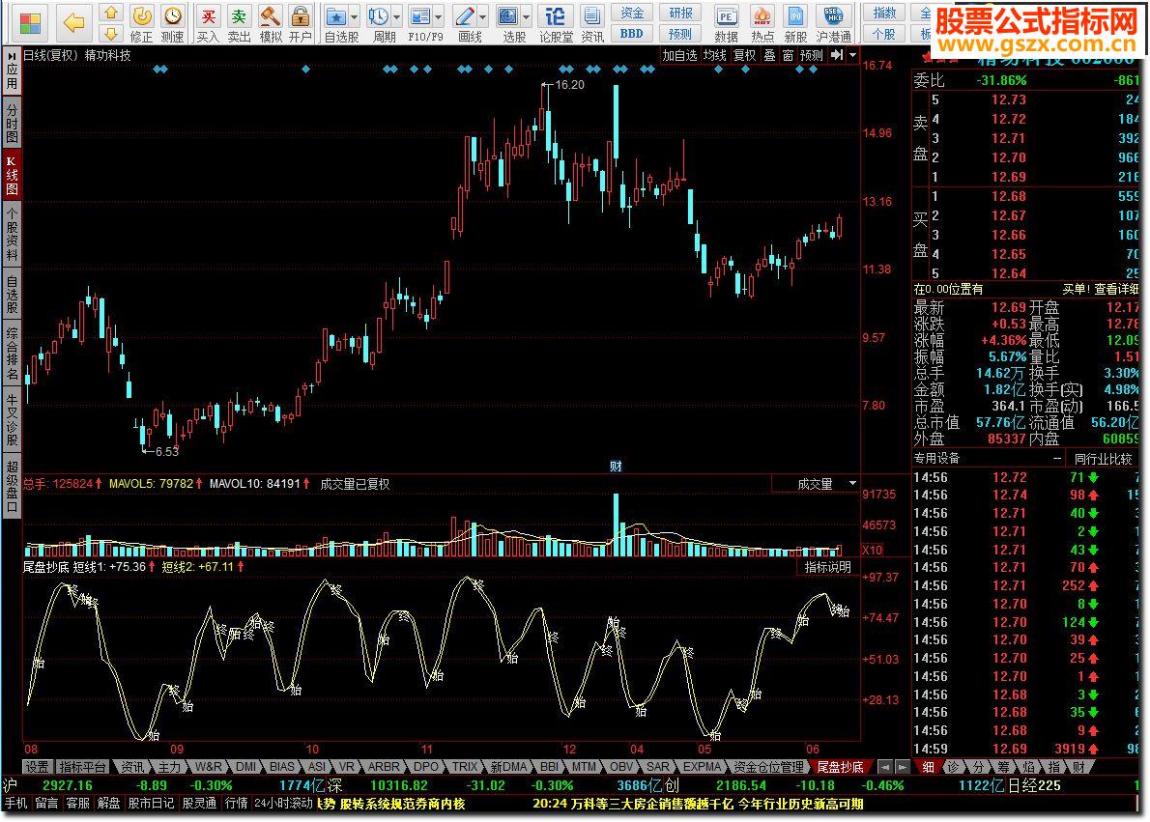1150x822 pixels.
Task: Open the 个股资料 stock info side tab
Action: pos(12,235)
